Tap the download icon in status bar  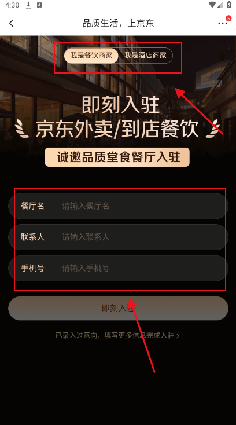(28, 5)
